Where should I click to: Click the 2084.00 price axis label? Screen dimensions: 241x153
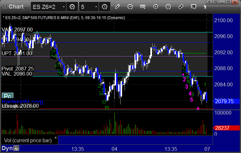(x=224, y=84)
